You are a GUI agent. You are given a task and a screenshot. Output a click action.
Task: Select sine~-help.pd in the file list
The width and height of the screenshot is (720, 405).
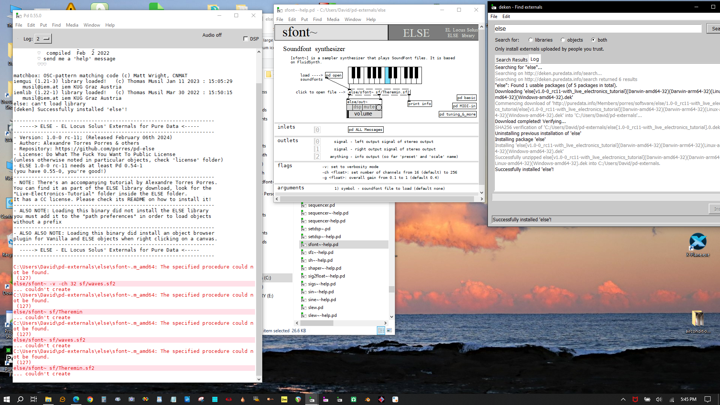tap(322, 299)
